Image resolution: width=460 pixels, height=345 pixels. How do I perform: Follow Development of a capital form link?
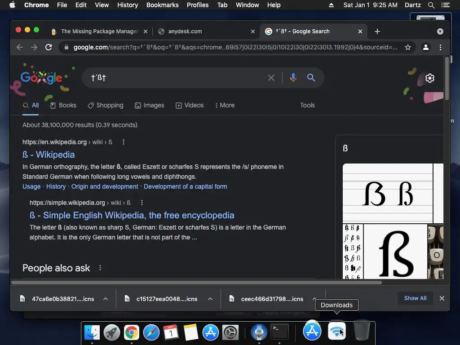(186, 186)
